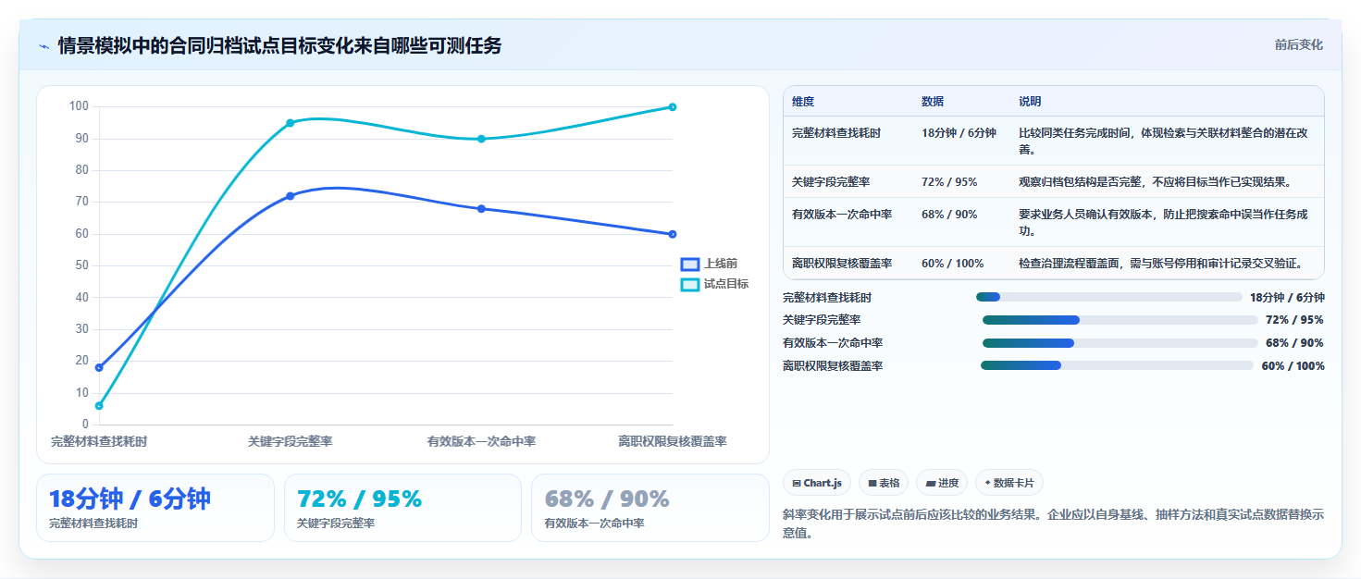Click the 试点目标 data point at 6
Viewport: 1361px width, 579px height.
click(x=99, y=405)
